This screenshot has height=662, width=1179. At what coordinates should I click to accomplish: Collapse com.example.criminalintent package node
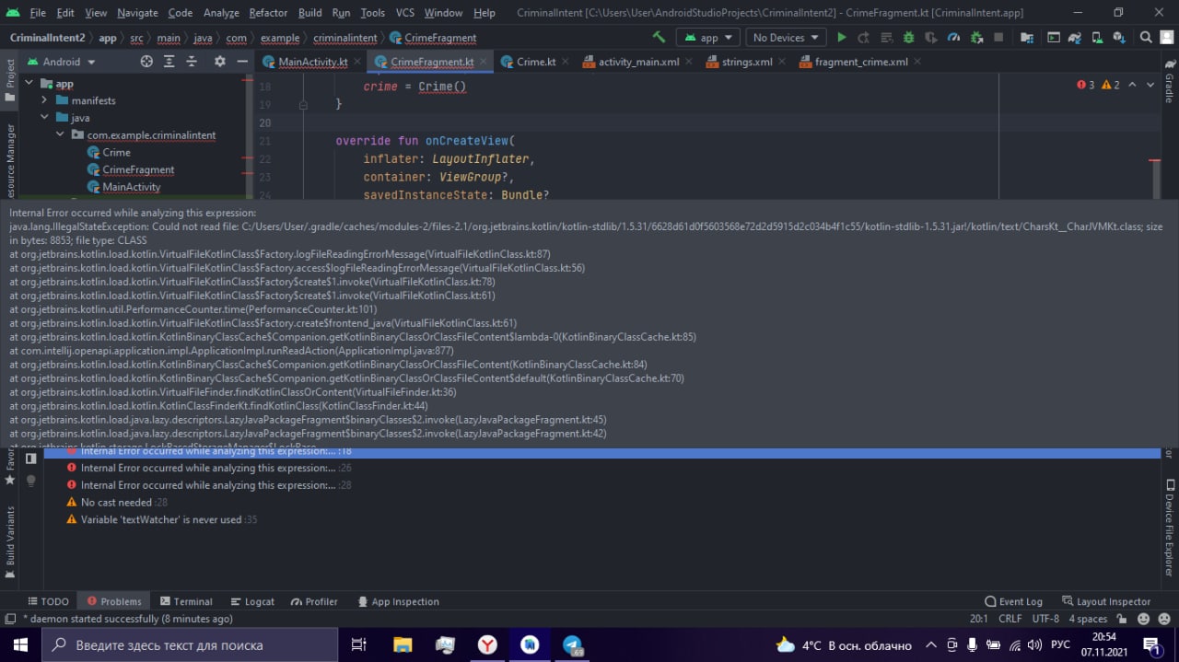click(x=60, y=134)
